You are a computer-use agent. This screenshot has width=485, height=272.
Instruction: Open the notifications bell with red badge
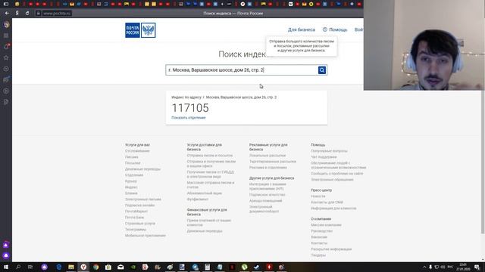[6, 47]
